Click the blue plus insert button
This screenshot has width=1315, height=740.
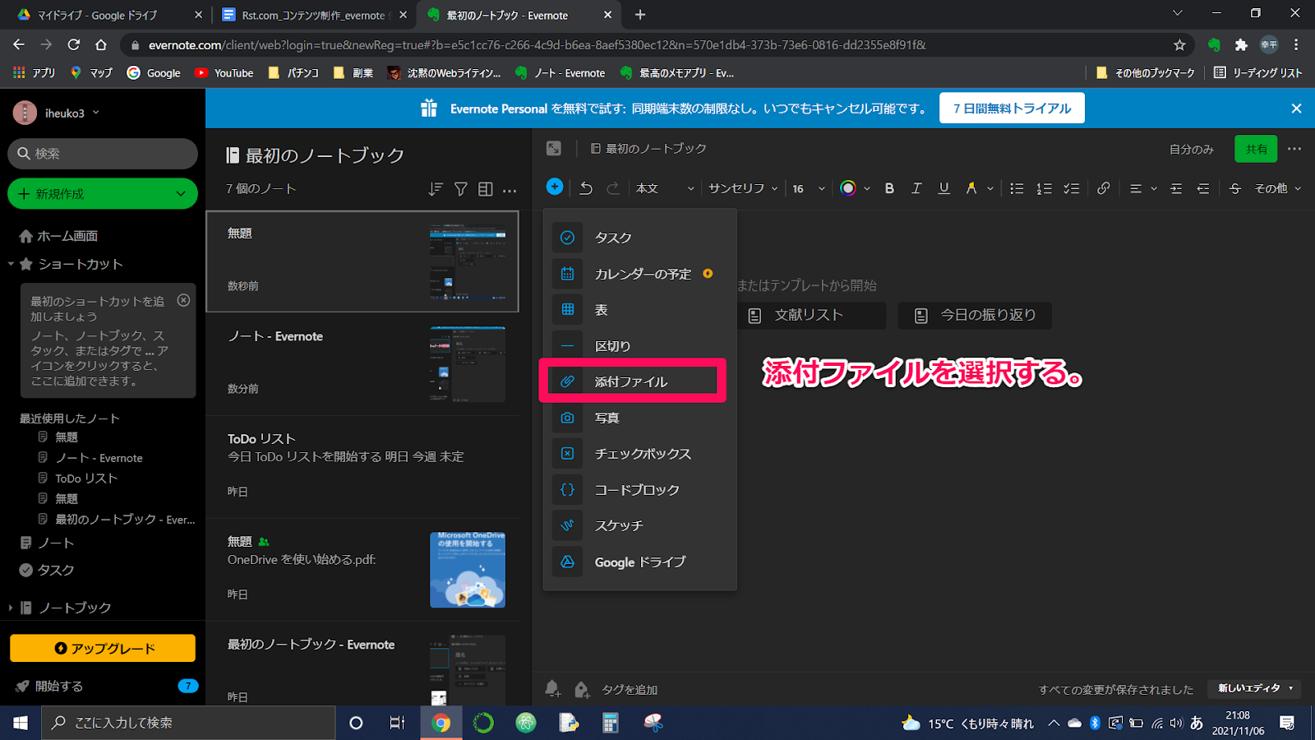[555, 187]
